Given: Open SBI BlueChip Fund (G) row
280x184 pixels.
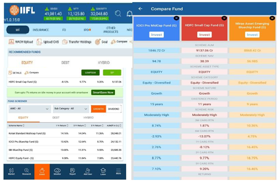Looking at the screenshot, I should coord(65,150).
